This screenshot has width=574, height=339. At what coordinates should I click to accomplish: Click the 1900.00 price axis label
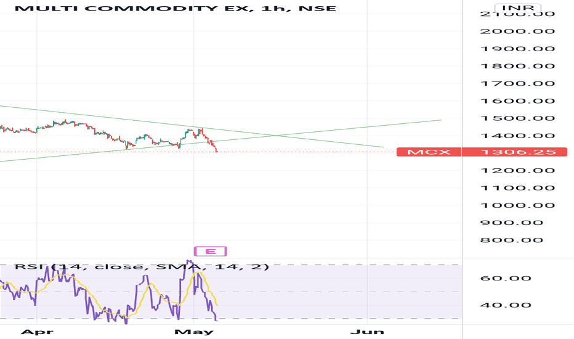pos(517,49)
